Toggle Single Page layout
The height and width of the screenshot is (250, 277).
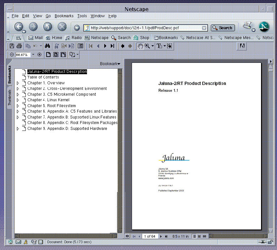[194, 236]
